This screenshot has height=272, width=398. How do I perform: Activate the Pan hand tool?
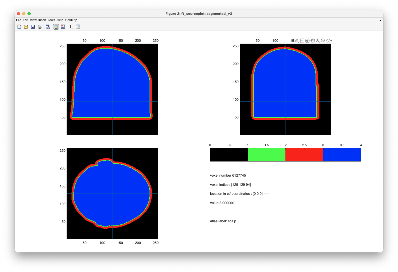[x=313, y=41]
